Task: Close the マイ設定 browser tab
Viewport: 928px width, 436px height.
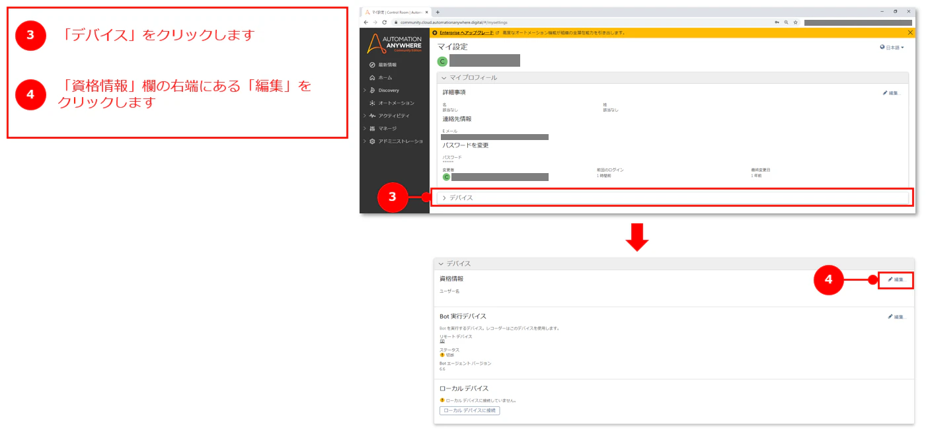Action: coord(427,12)
